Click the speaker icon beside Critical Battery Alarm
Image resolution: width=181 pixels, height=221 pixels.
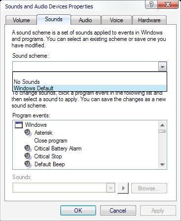click(x=28, y=148)
